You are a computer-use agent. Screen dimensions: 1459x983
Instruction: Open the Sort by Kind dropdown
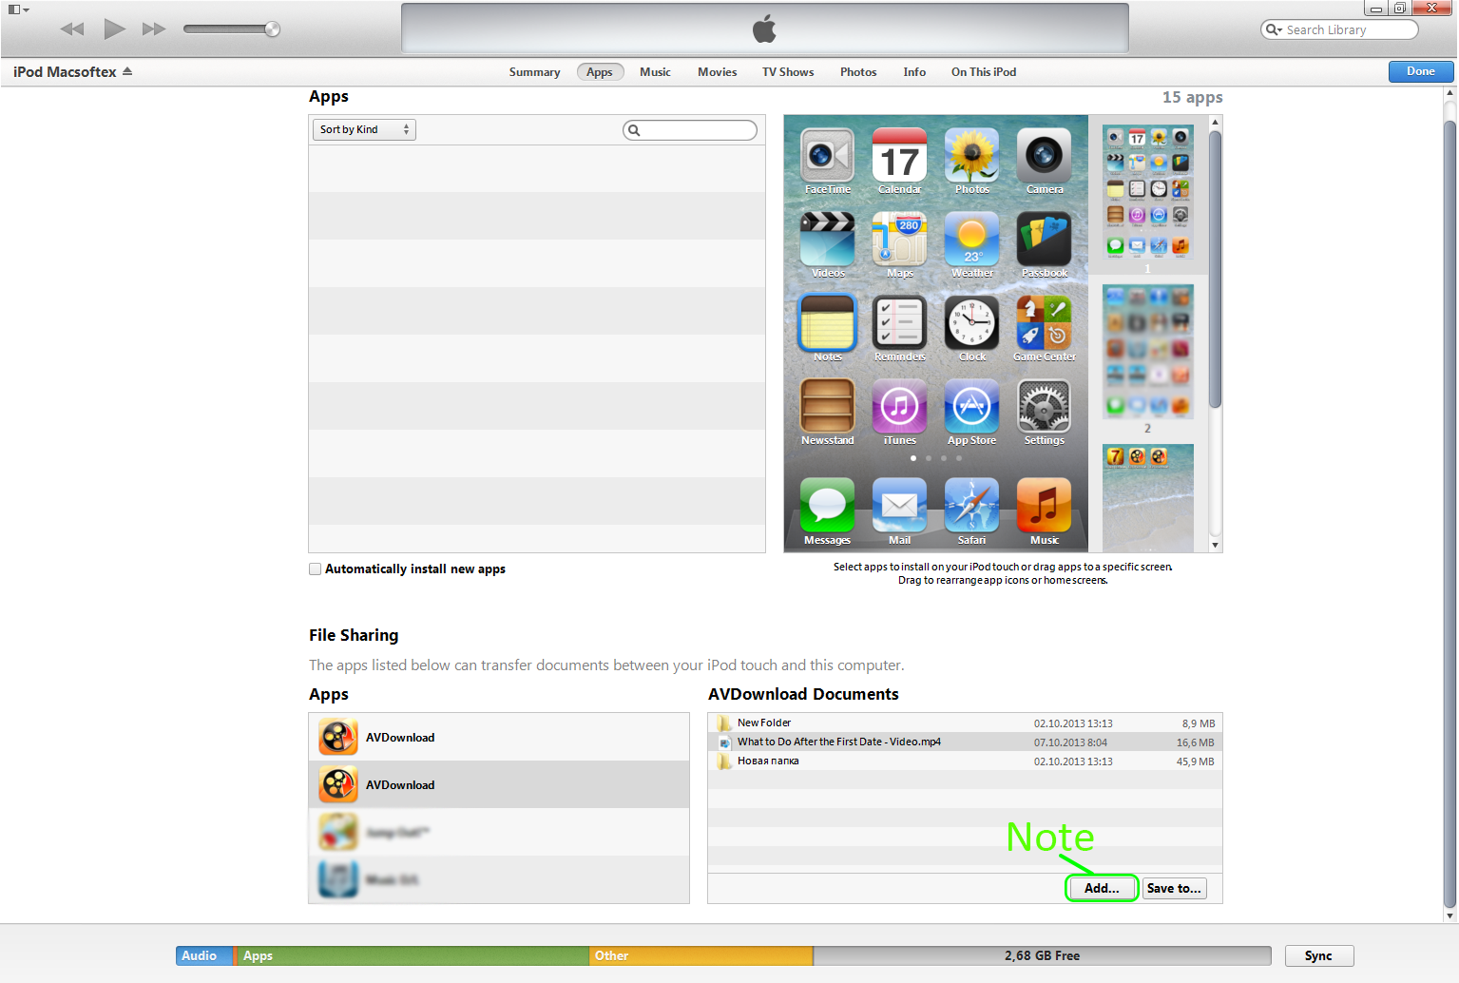(x=364, y=129)
